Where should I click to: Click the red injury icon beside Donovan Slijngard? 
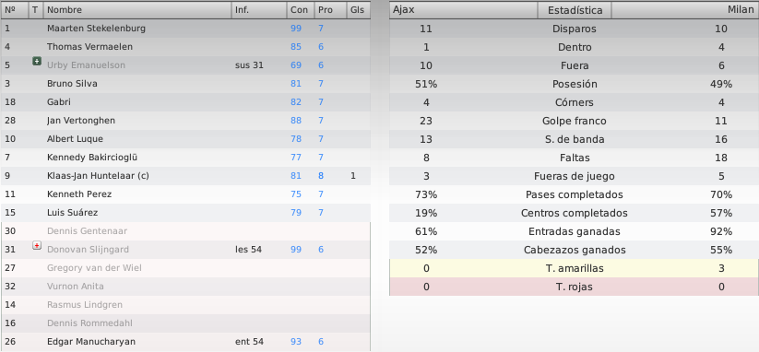(x=36, y=246)
